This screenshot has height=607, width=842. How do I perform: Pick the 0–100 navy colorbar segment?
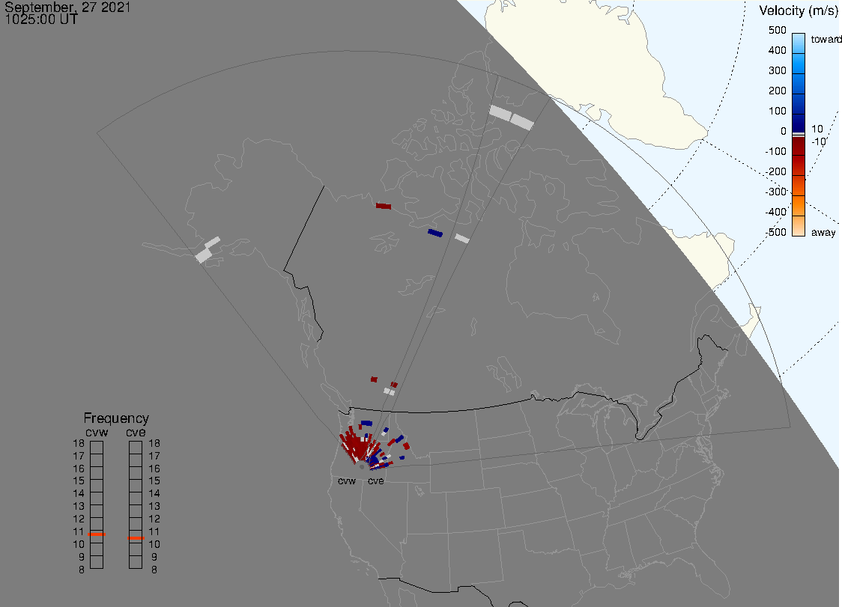(799, 123)
